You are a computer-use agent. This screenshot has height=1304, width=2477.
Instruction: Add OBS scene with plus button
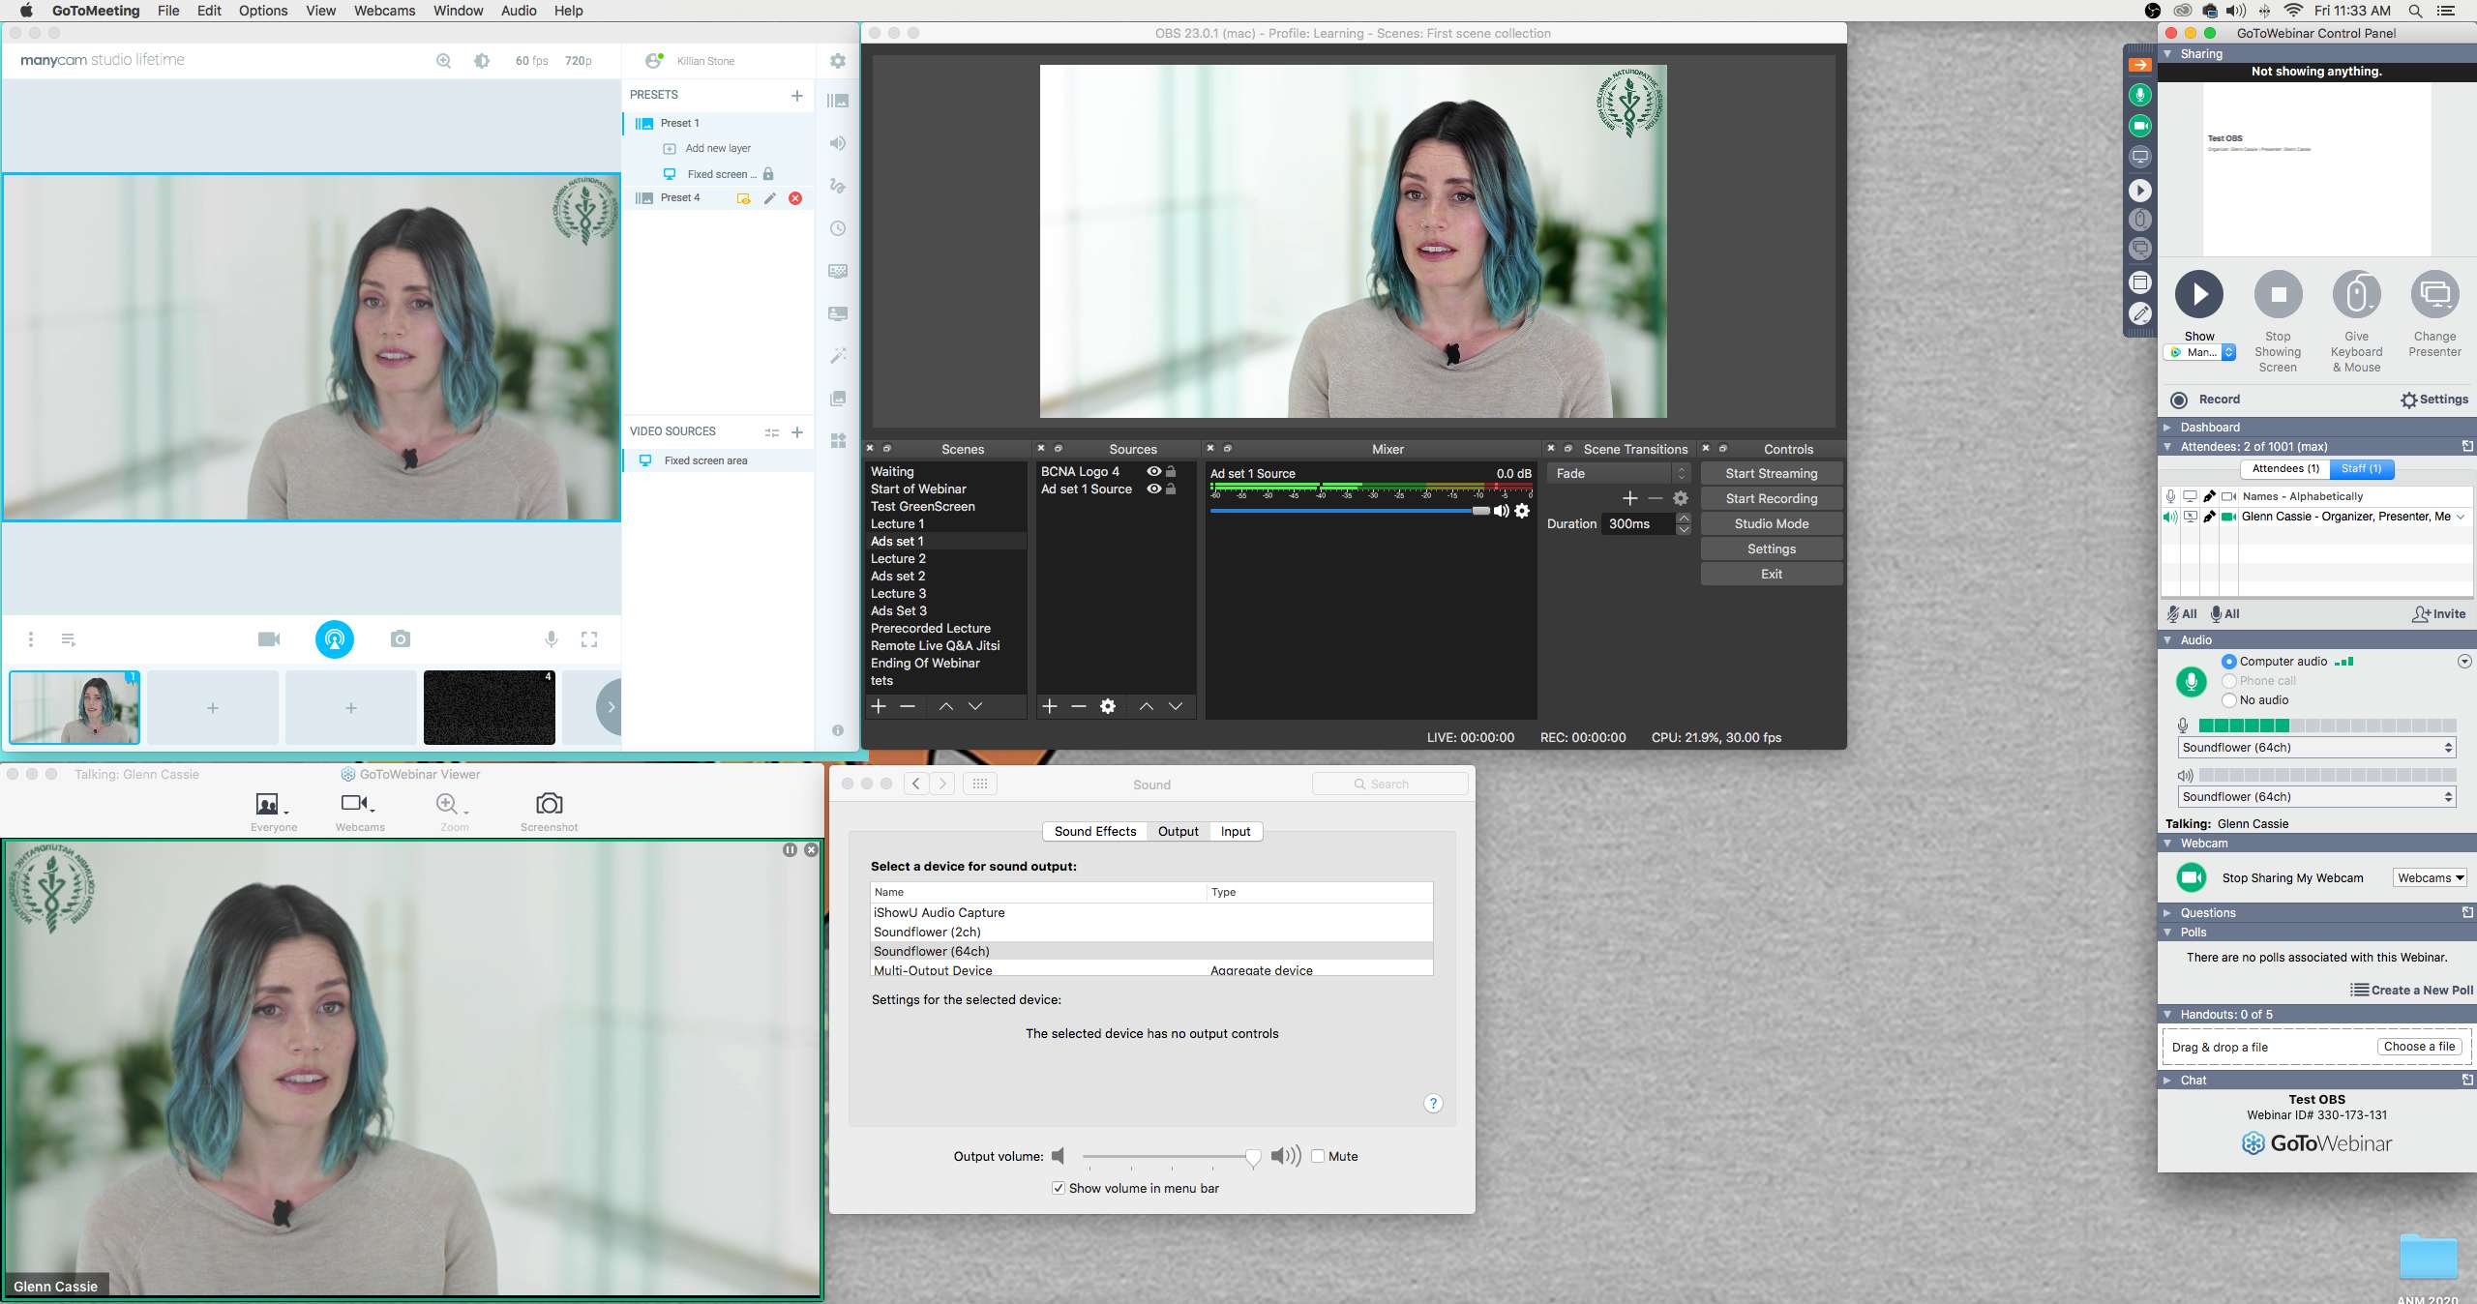coord(879,706)
